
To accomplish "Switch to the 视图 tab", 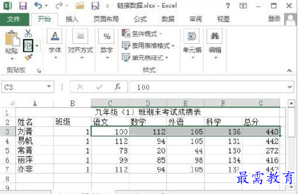I will click(x=223, y=19).
